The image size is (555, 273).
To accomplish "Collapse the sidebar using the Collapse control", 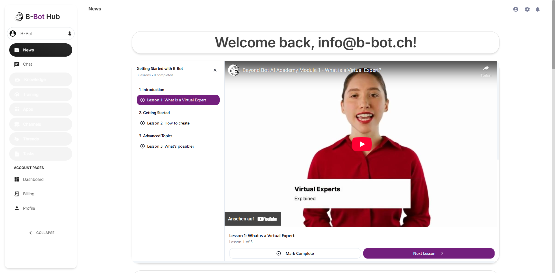I will coord(42,233).
